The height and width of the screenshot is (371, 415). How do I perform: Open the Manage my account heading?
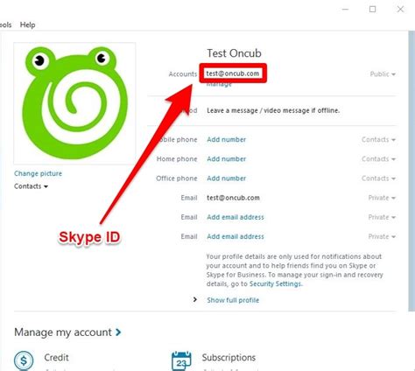pos(63,332)
